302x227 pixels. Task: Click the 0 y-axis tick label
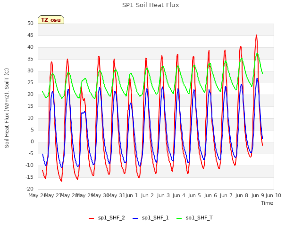(x=32, y=142)
